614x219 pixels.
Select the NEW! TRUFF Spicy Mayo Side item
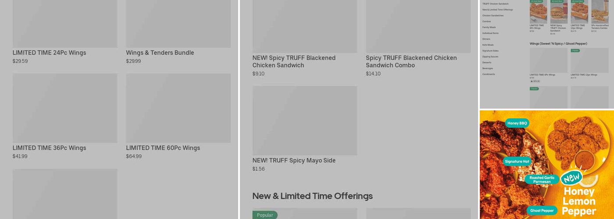tap(294, 161)
